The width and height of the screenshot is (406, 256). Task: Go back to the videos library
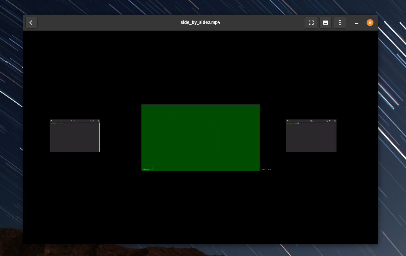(x=31, y=23)
